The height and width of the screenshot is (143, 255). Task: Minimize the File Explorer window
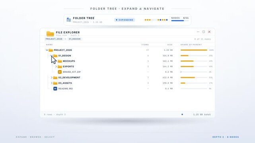pyautogui.click(x=198, y=32)
